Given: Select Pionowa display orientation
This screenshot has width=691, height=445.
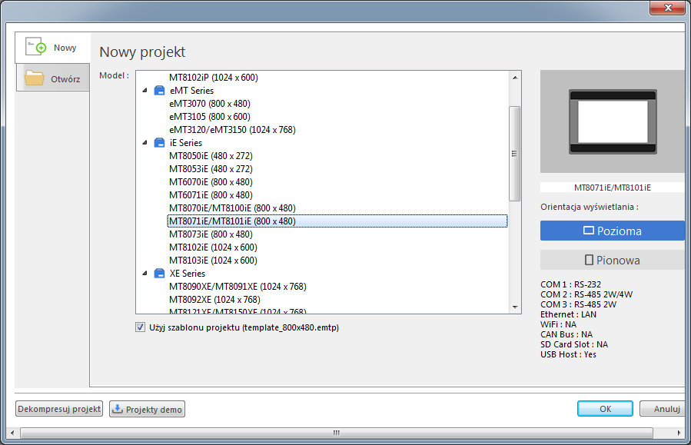Looking at the screenshot, I should pyautogui.click(x=613, y=260).
